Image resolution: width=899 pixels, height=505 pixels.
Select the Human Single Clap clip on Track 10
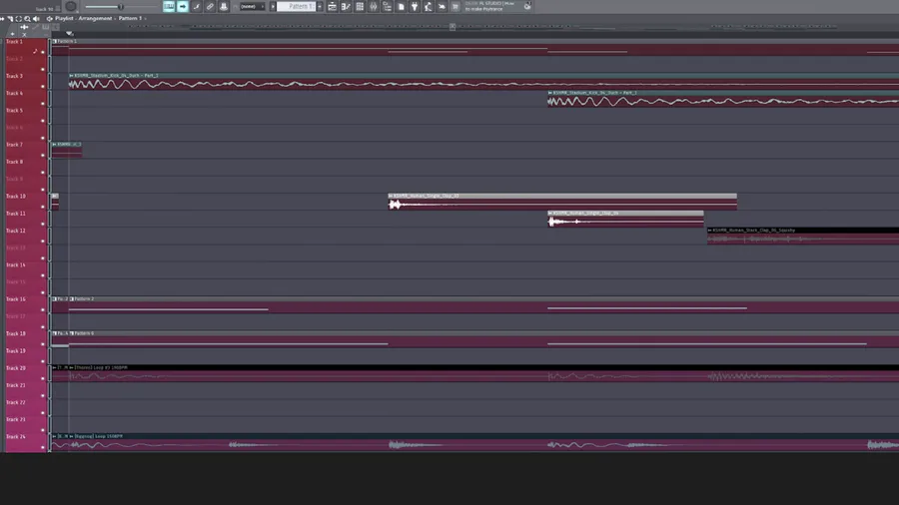point(562,202)
